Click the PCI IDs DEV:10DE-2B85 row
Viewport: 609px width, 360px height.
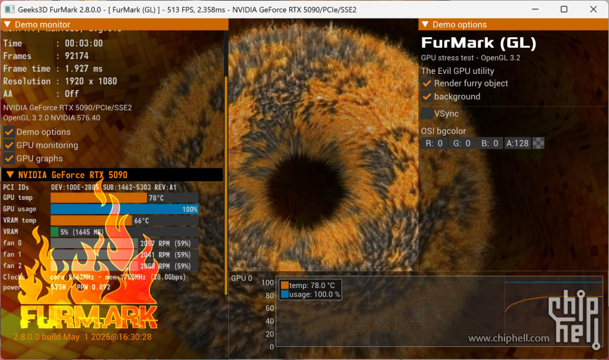click(90, 187)
